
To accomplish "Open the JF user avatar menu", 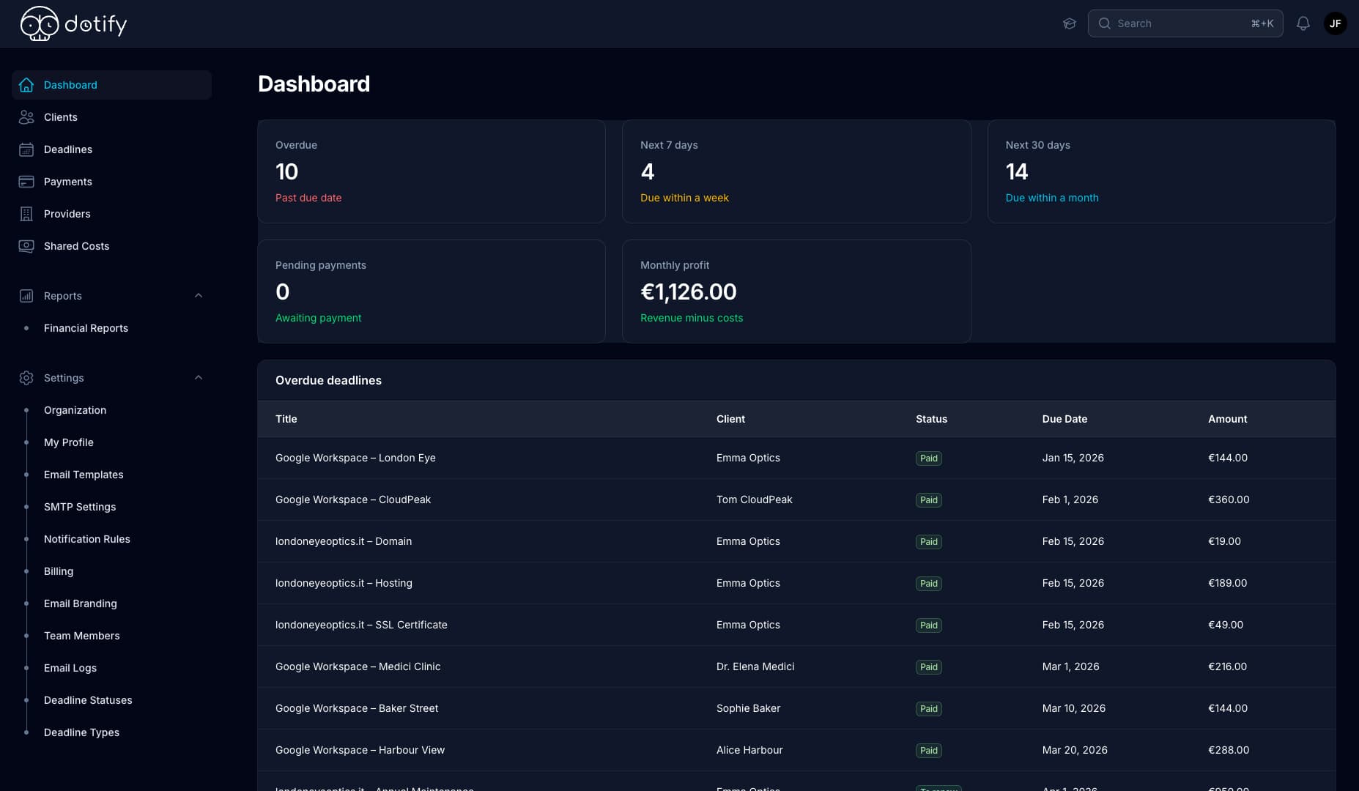I will (1336, 23).
